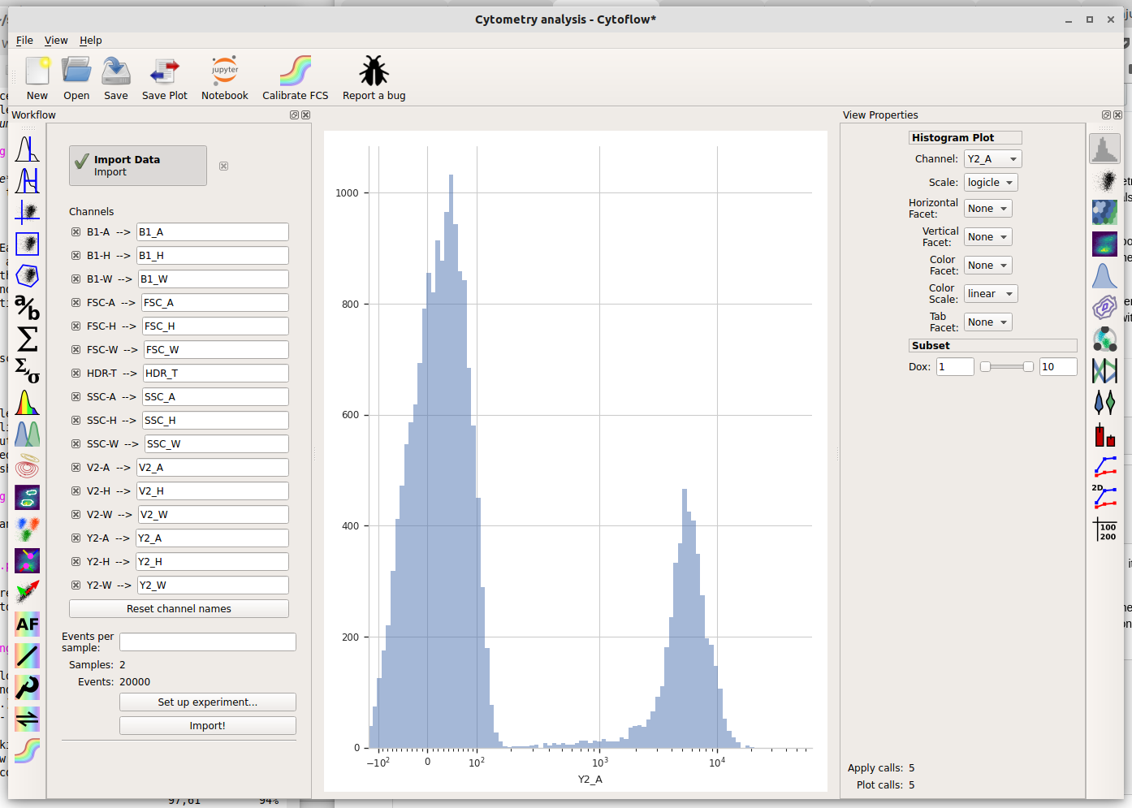Image resolution: width=1132 pixels, height=808 pixels.
Task: Click the Dox lower bound field
Action: click(x=955, y=367)
